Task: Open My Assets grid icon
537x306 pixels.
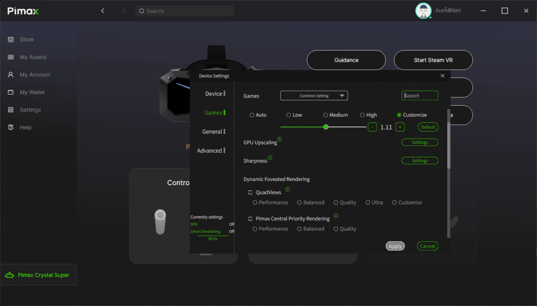Action: 10,57
